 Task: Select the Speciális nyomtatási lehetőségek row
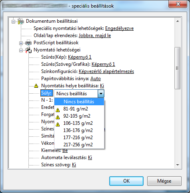coord(84,28)
